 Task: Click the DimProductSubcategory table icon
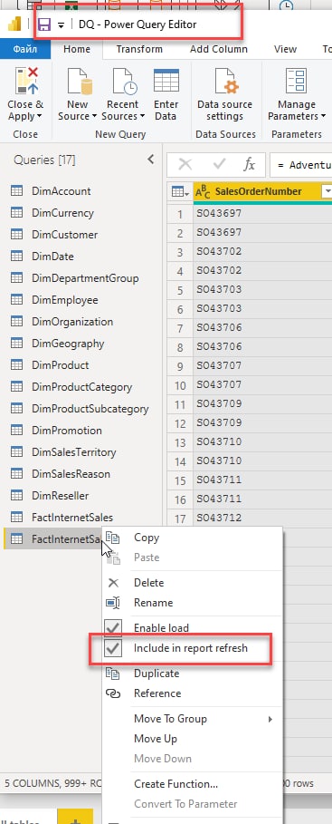17,409
